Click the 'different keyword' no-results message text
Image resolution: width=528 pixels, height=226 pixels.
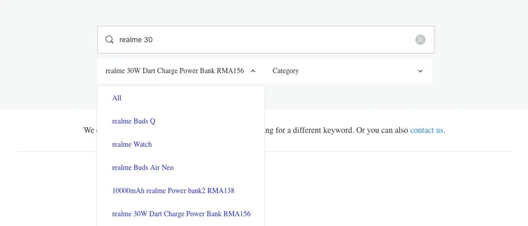point(322,130)
